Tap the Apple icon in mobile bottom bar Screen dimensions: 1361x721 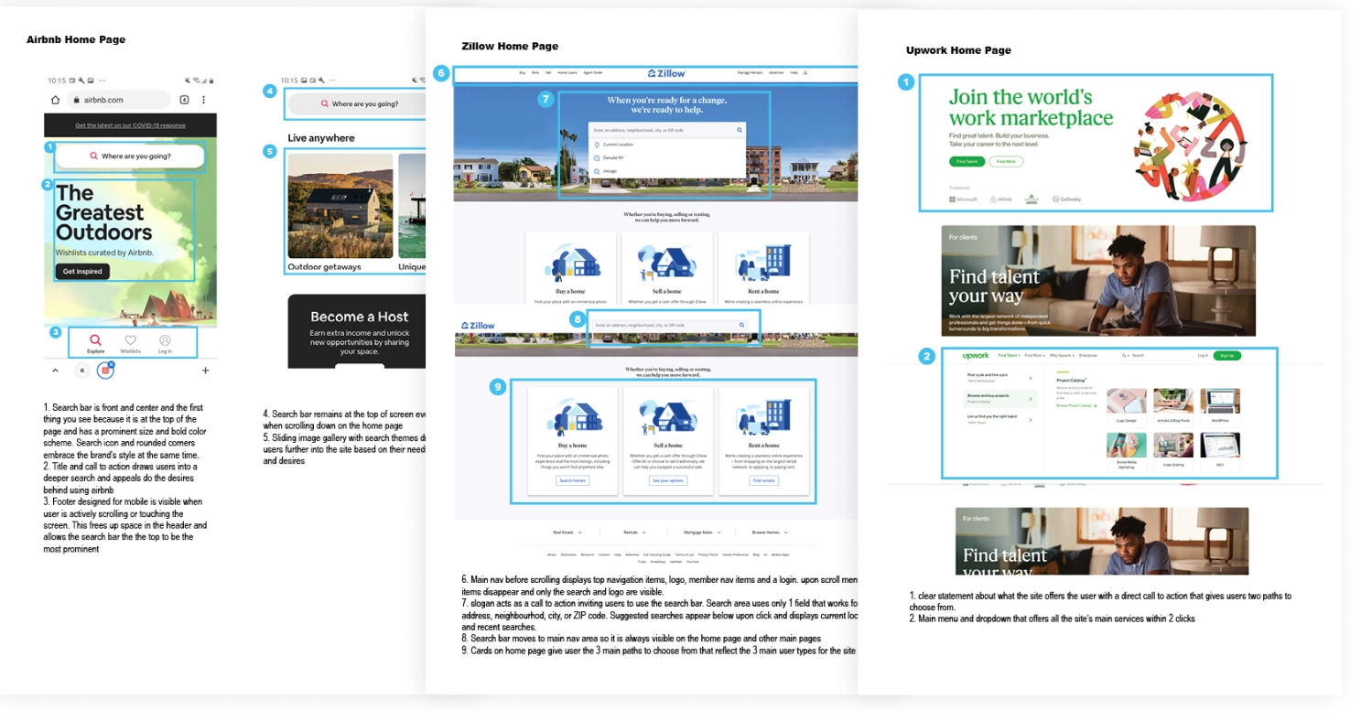click(x=82, y=371)
